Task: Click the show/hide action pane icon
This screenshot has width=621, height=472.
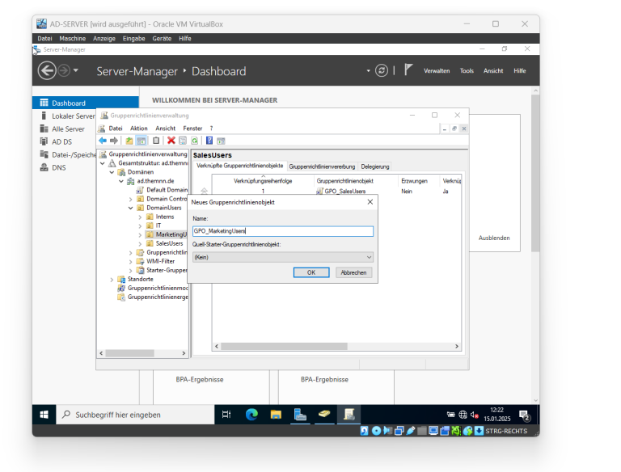Action: click(x=221, y=141)
